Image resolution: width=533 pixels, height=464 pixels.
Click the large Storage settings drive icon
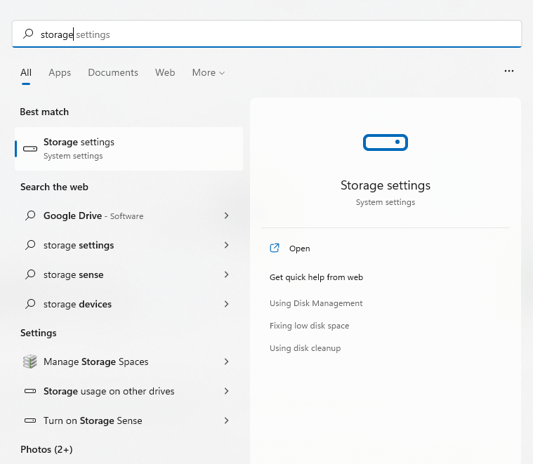pos(385,142)
